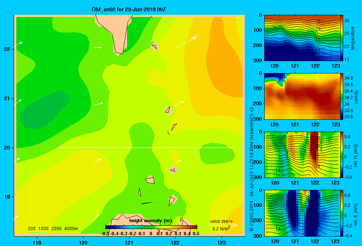Click the vertical CSIRO 2019 BoM OceanMAPS v3 credit text
The height and width of the screenshot is (246, 362).
point(252,169)
